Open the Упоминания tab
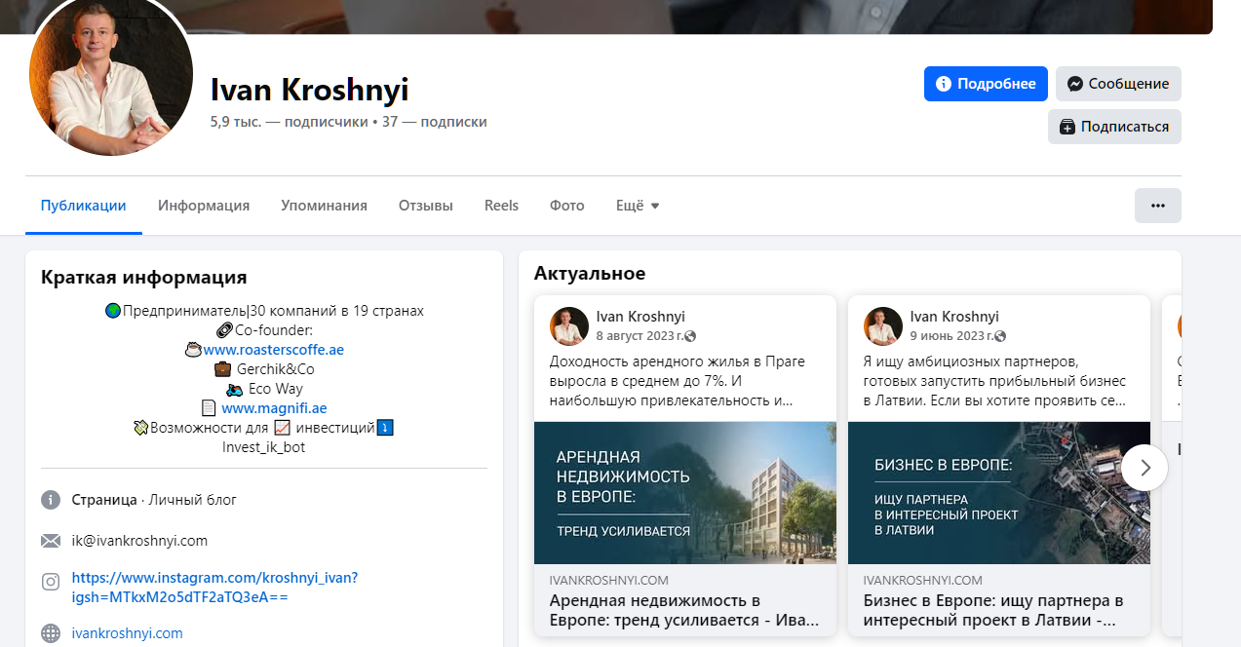Viewport: 1241px width, 647px height. pos(324,206)
